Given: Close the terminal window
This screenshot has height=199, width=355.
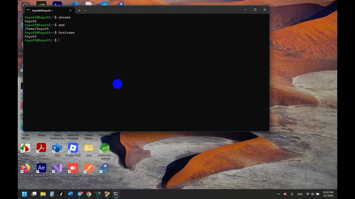Looking at the screenshot, I should 265,10.
